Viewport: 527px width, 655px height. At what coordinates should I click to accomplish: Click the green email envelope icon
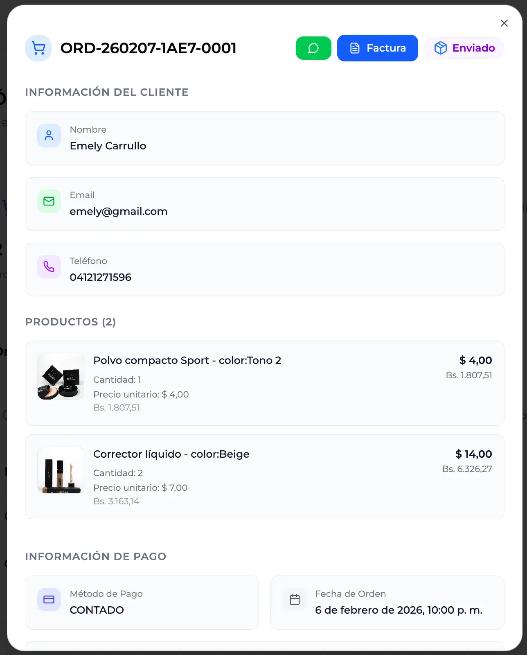click(x=49, y=201)
